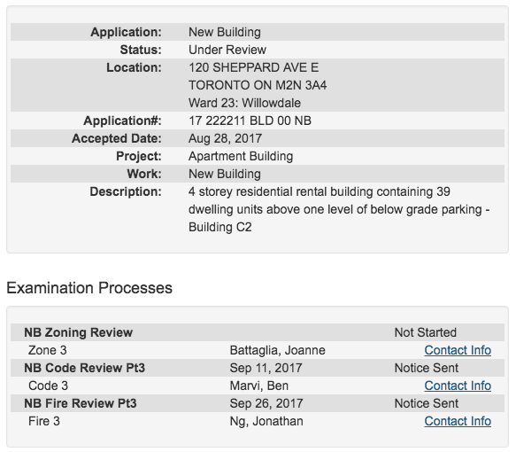The image size is (516, 452).
Task: Click the description text about 4 storey building
Action: (339, 209)
